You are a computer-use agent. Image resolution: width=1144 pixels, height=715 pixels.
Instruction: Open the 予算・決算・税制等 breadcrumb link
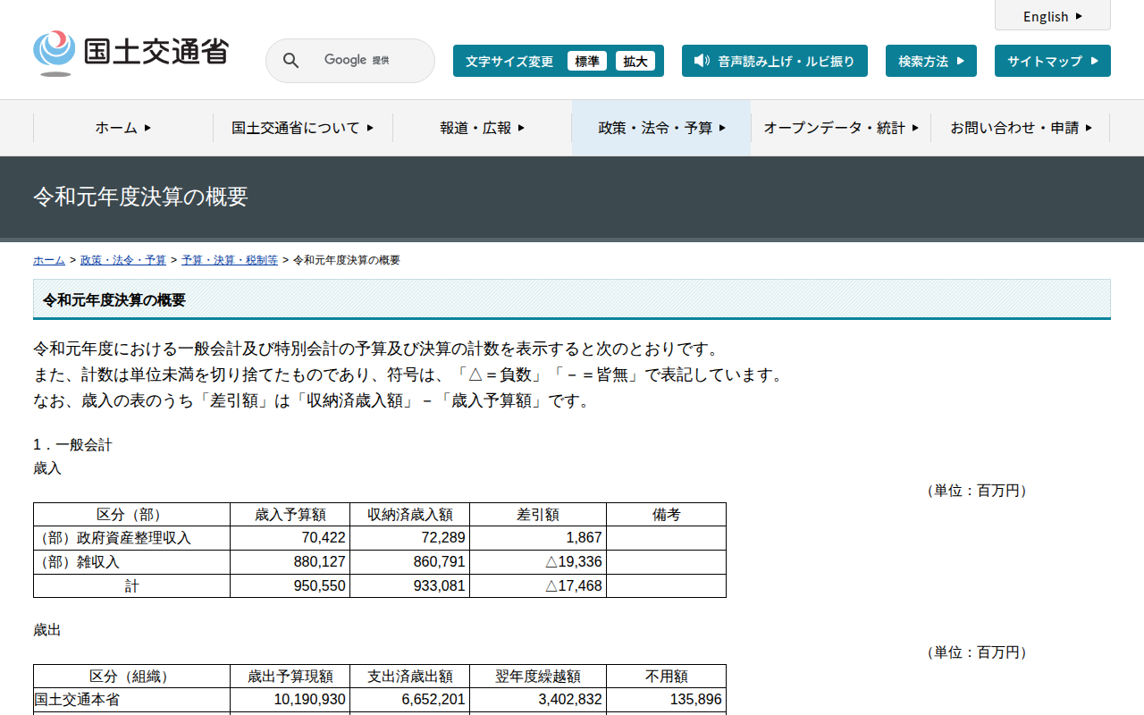click(230, 260)
